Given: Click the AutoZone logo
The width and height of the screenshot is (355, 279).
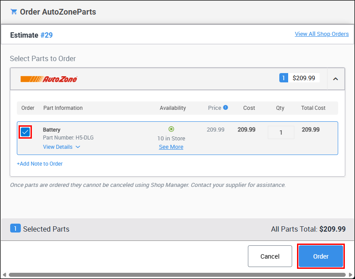Looking at the screenshot, I should 49,79.
